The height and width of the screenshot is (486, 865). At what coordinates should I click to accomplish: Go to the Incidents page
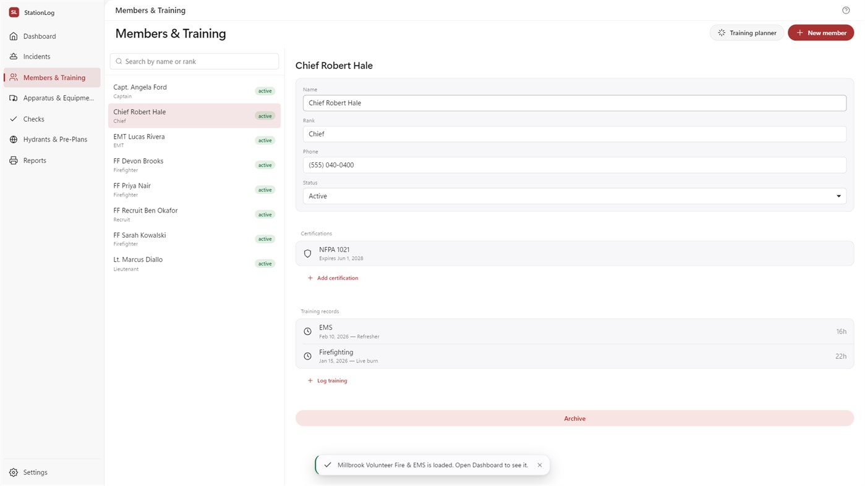coord(52,57)
